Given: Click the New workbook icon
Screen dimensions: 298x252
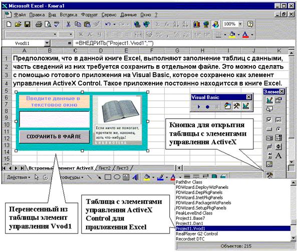Looking at the screenshot, I should click(x=9, y=24).
